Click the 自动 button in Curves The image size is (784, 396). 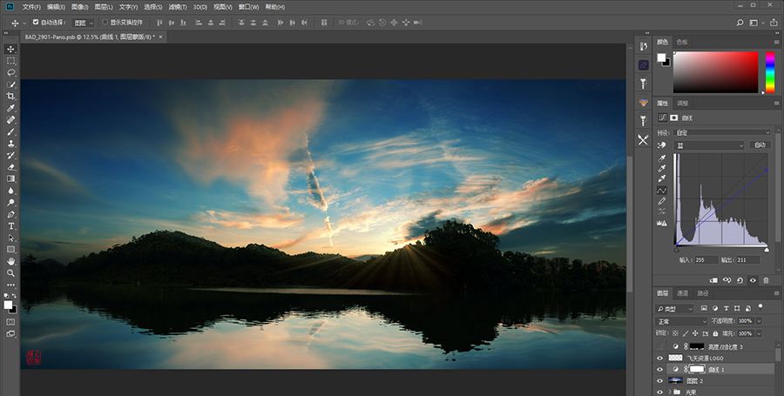(760, 145)
